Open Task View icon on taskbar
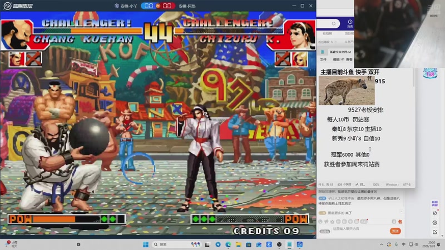Viewport: 445px width, 250px height. 207,244
